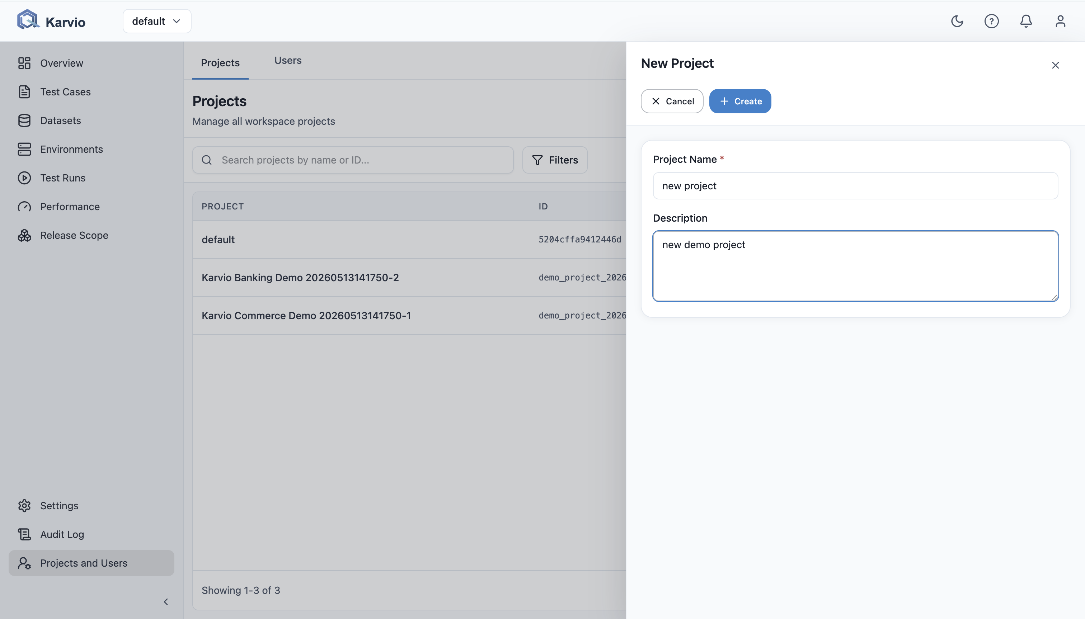Open Release Scope in the sidebar

tap(91, 235)
